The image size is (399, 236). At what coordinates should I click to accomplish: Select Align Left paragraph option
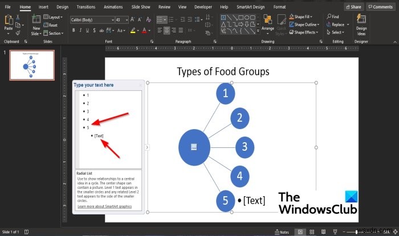[160, 31]
